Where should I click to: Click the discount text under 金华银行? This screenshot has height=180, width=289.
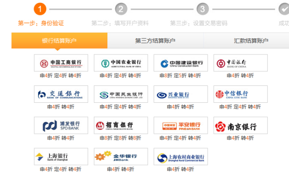pos(120,169)
